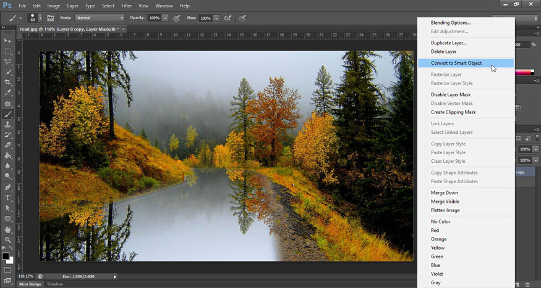Toggle pressure for opacity button

[x=177, y=18]
